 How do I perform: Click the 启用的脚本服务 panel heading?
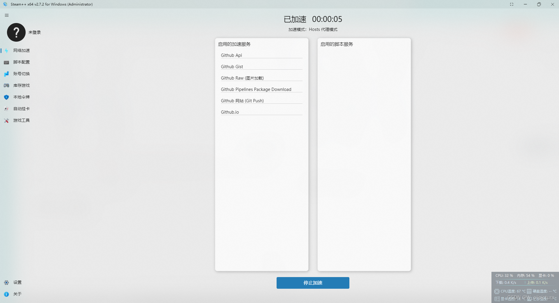(337, 44)
